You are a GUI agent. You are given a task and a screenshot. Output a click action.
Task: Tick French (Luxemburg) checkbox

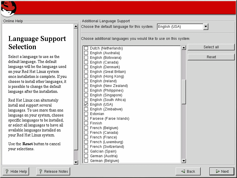(x=86, y=142)
